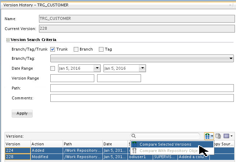This screenshot has height=162, width=236.
Task: Enable the Branch checkbox
Action: pyautogui.click(x=76, y=49)
